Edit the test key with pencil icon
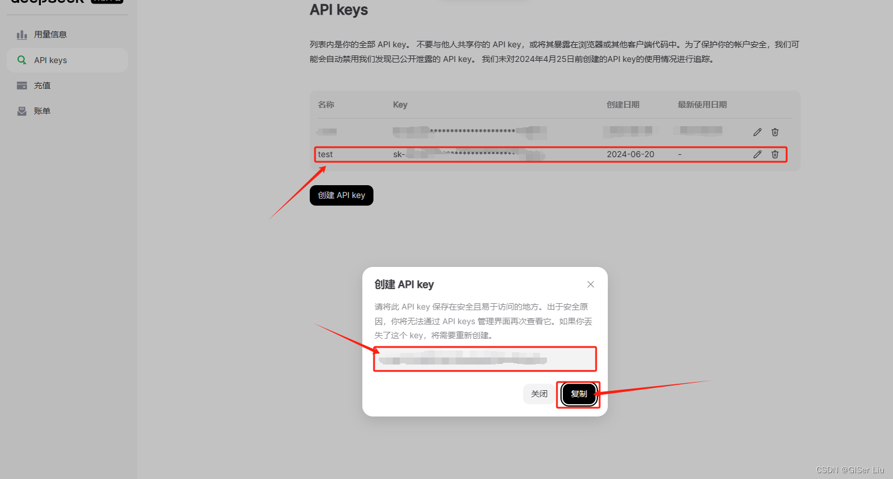 (x=757, y=154)
